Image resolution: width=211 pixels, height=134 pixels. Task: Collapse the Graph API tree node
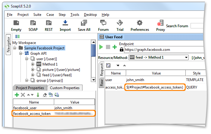pyautogui.click(x=20, y=53)
